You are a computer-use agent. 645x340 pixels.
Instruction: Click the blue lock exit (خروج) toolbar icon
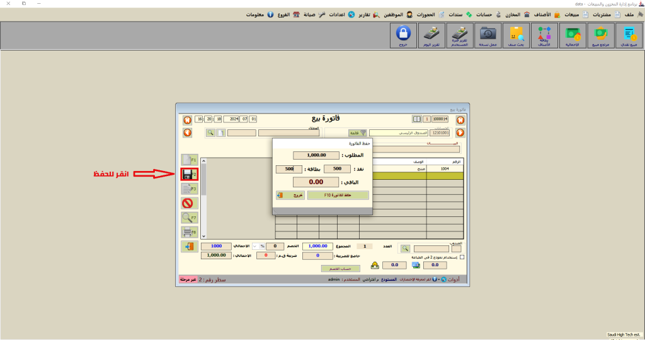click(x=403, y=36)
